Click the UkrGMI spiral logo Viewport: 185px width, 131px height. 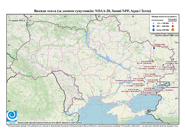[12, 116]
